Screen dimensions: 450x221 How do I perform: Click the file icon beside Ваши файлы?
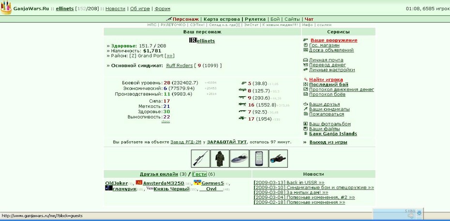(x=306, y=129)
